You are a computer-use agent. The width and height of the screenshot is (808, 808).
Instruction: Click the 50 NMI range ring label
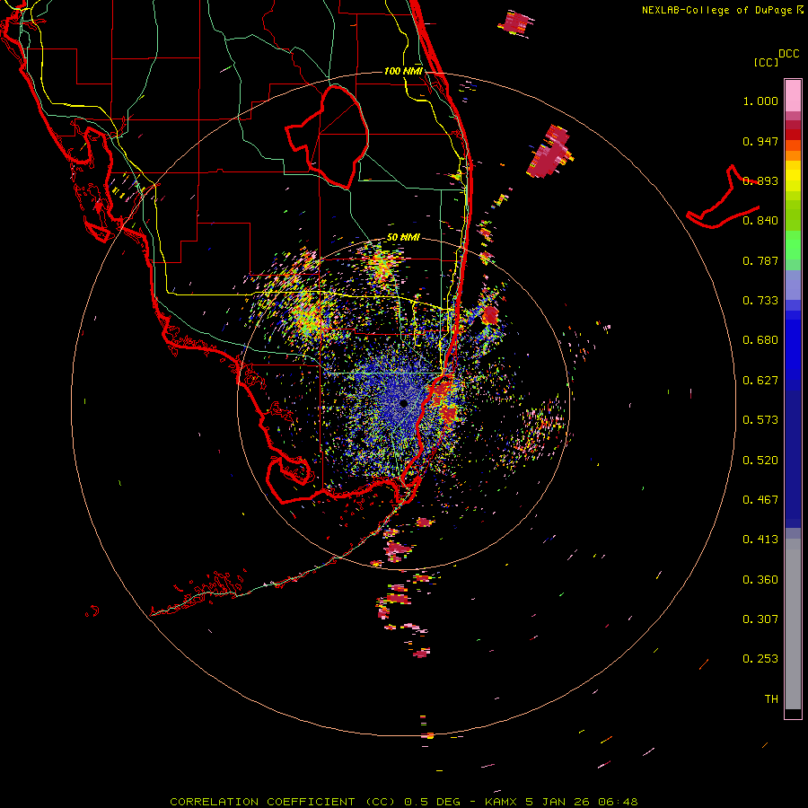click(403, 237)
